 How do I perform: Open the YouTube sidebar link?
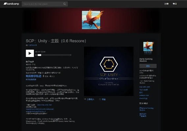tap(144, 90)
